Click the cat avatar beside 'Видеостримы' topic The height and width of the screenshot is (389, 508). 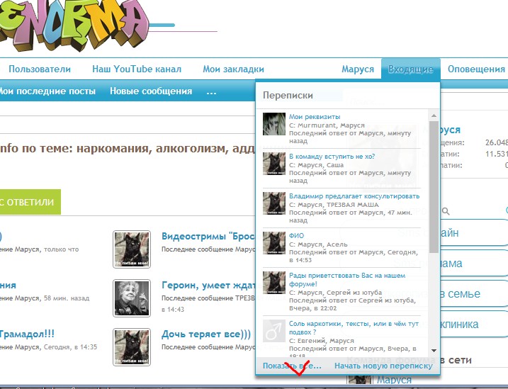click(131, 249)
